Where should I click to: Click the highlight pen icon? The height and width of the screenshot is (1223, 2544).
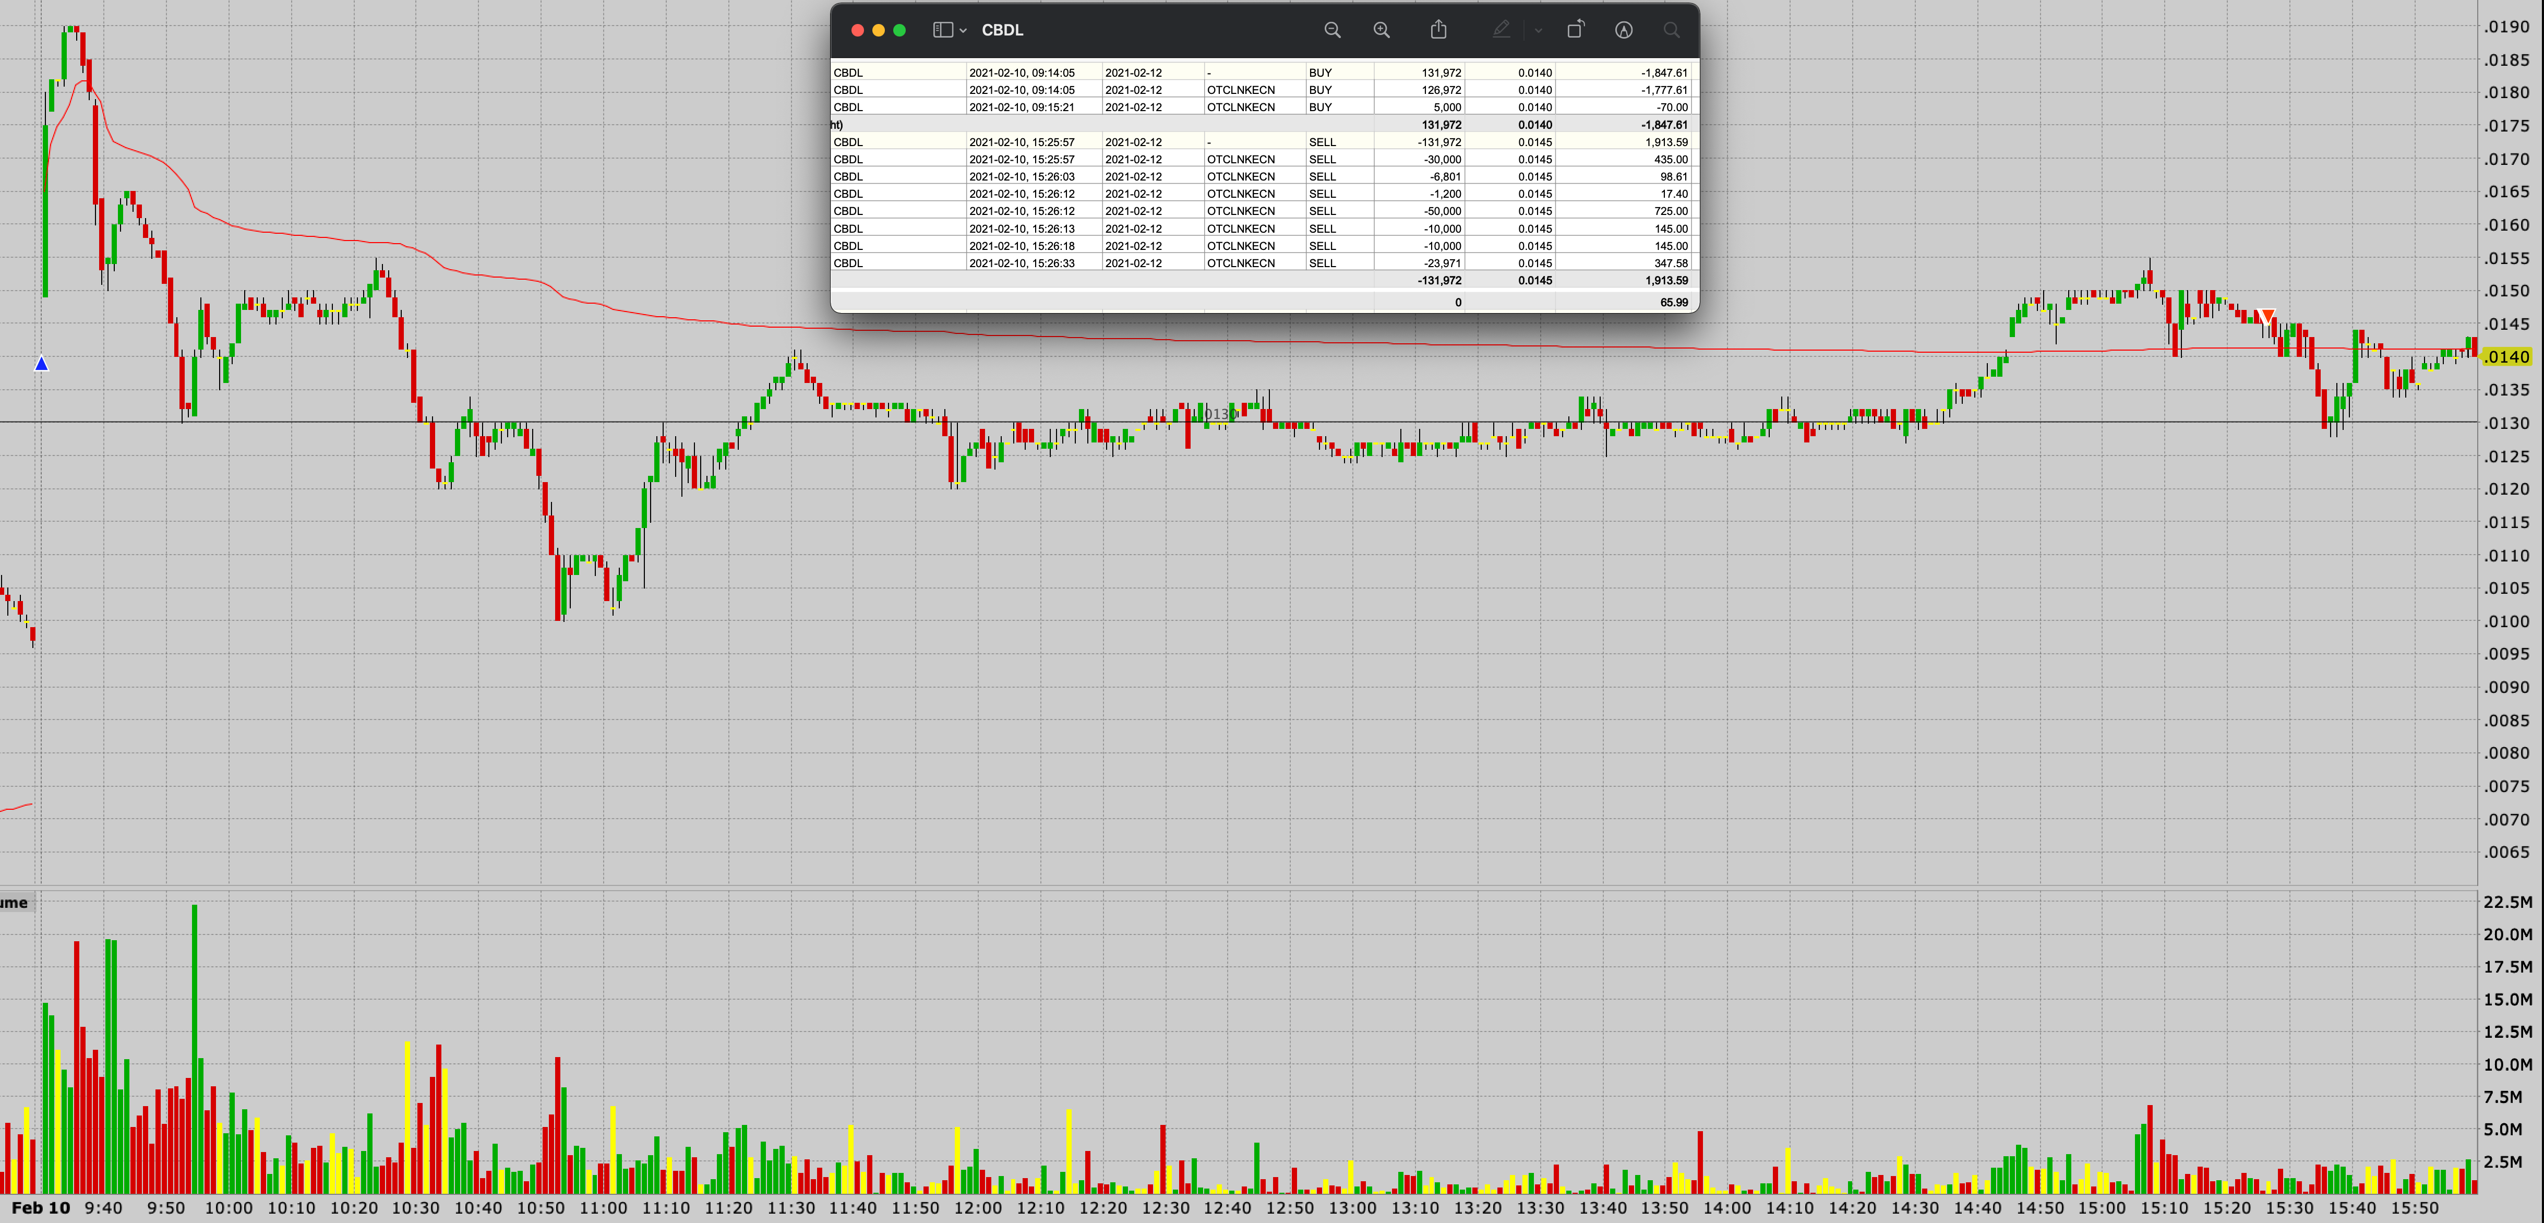tap(1501, 30)
